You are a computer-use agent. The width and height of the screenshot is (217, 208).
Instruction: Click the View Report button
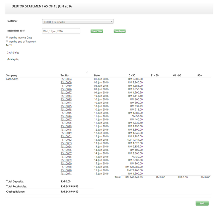120,31
